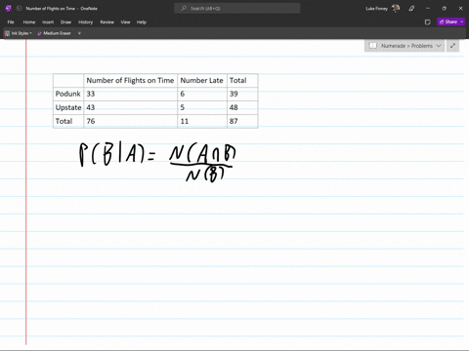
Task: Click the 'Number Late' header cell
Action: point(202,80)
